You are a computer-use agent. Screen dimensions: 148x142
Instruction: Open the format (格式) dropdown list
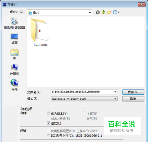click(84, 99)
